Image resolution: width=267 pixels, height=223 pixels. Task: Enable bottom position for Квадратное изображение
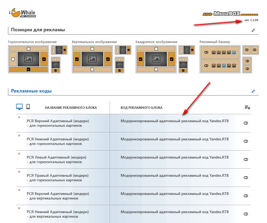[x=156, y=70]
